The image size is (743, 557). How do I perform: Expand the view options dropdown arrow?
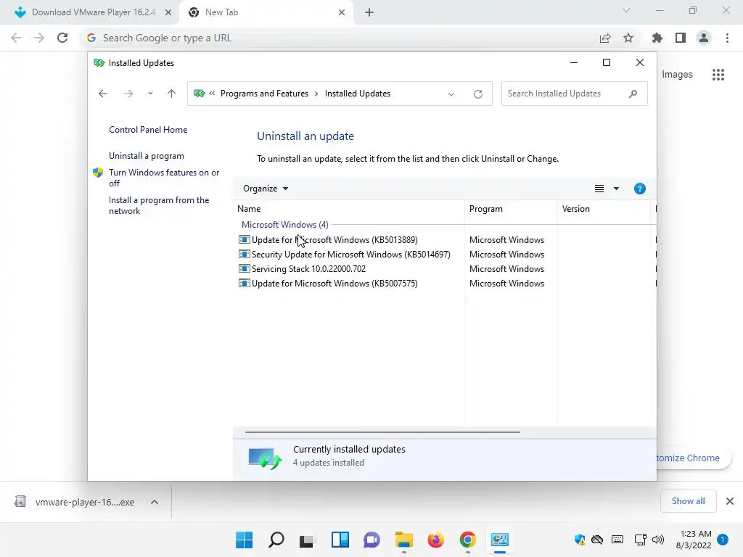[616, 189]
